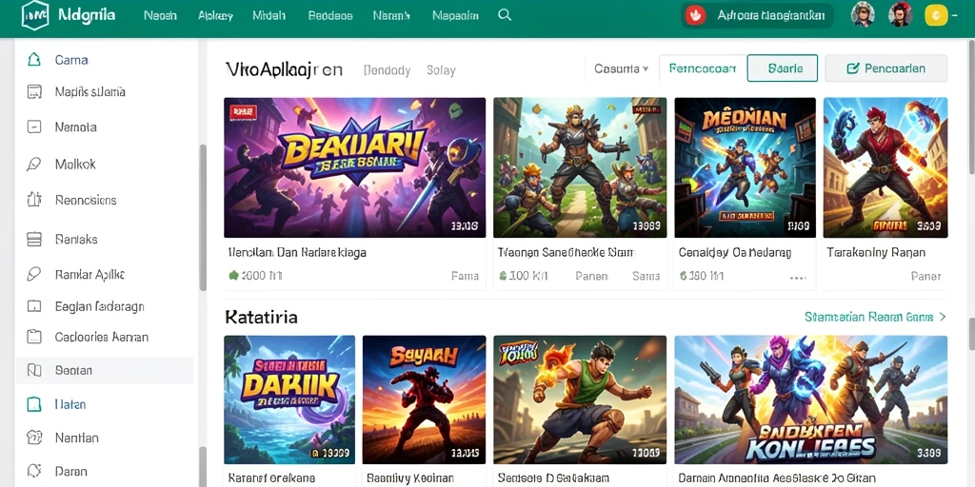Open the Apkey menu
Screen dimensions: 975x487
(215, 15)
